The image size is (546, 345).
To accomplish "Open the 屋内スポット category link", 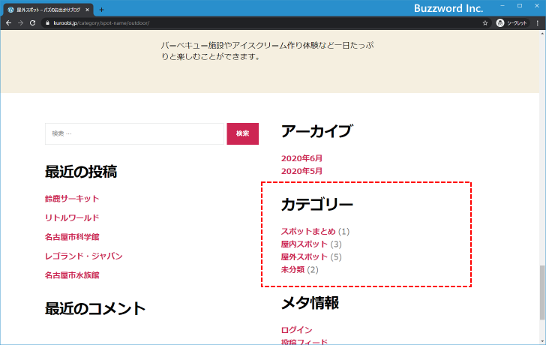I will point(304,244).
